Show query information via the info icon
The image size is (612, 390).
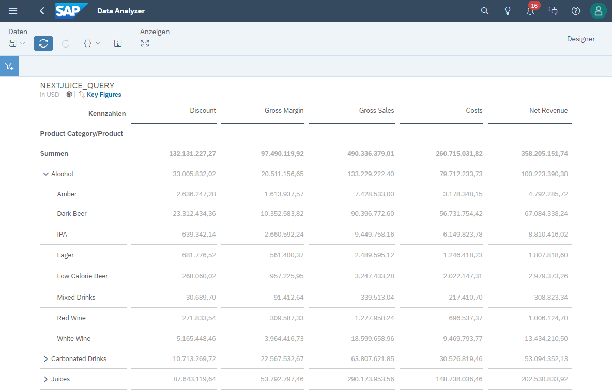tap(117, 43)
